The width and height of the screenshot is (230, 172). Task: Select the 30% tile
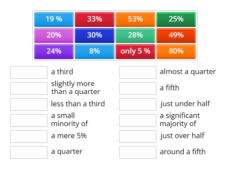[x=94, y=35]
